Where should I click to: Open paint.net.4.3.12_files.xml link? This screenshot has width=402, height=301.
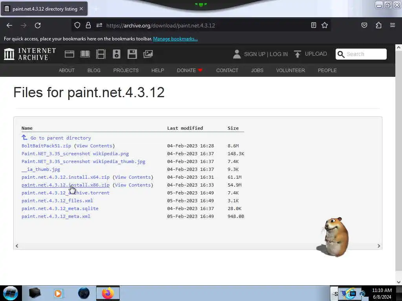57,201
